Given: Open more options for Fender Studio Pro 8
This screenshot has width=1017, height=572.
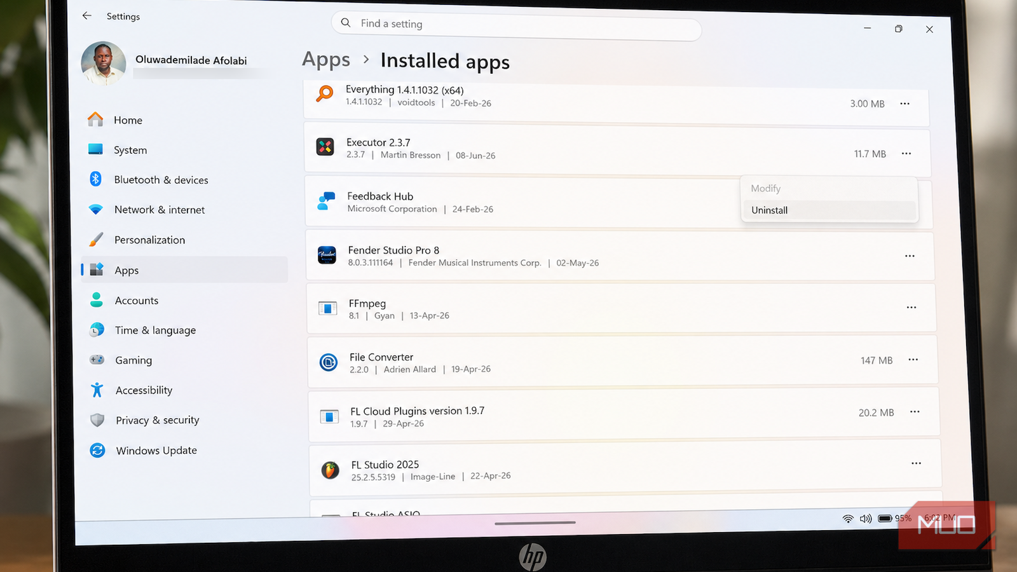Looking at the screenshot, I should (910, 255).
